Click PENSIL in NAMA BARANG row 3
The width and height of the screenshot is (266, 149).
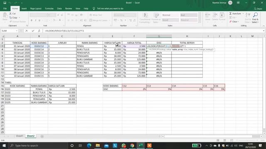coord(89,46)
